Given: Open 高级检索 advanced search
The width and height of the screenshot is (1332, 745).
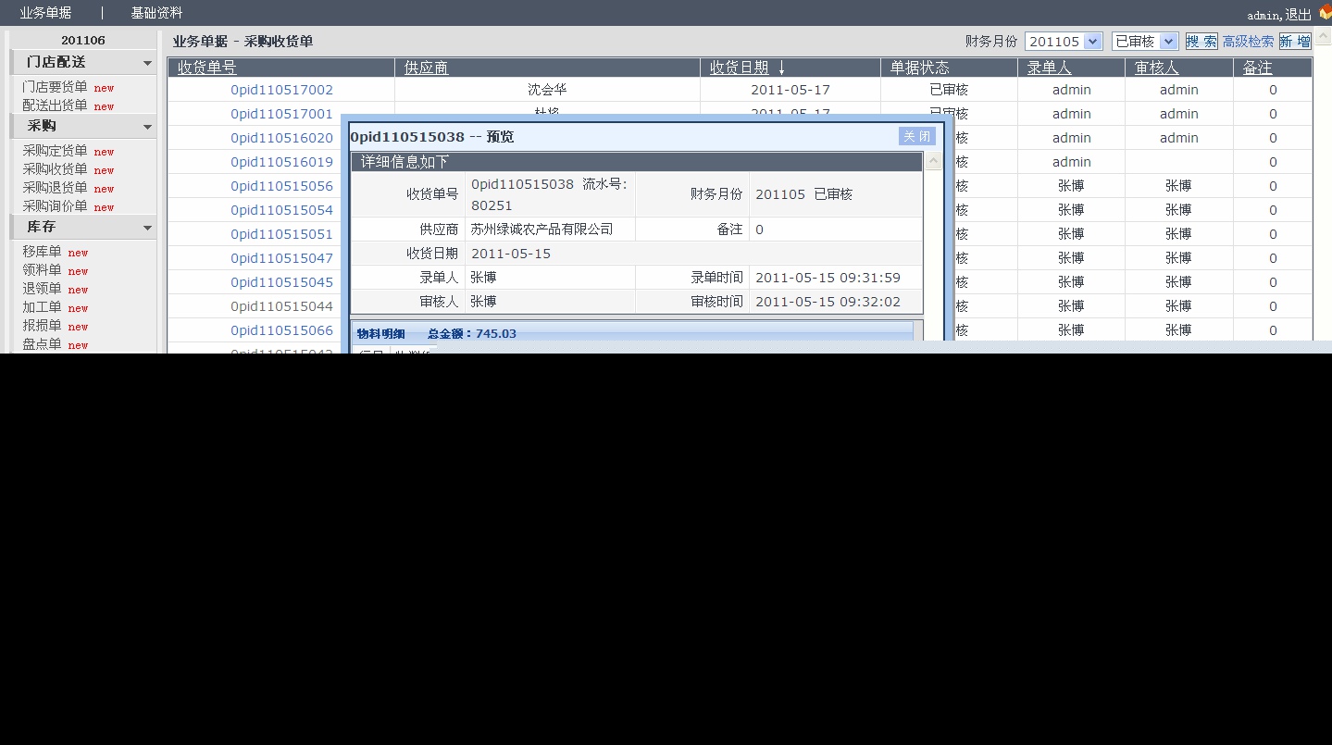Looking at the screenshot, I should tap(1249, 41).
